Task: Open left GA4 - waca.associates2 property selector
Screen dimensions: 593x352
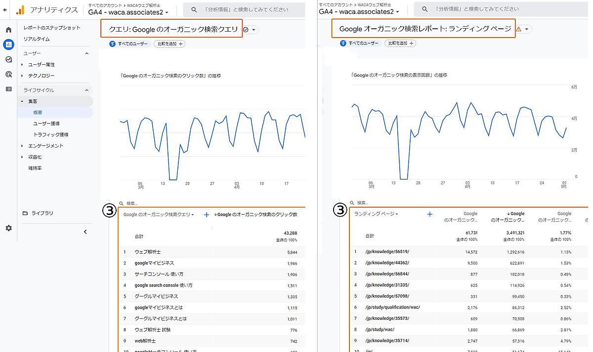Action: pyautogui.click(x=128, y=12)
